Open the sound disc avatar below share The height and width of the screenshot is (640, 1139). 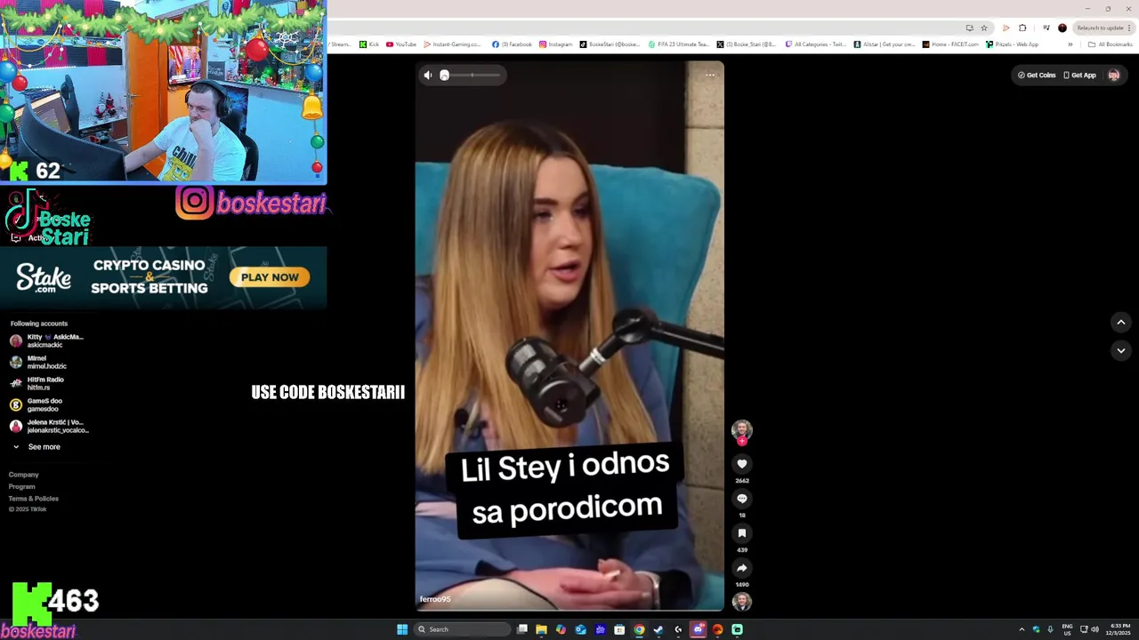click(742, 602)
